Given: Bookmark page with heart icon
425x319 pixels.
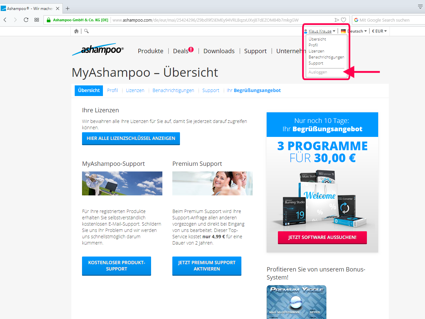Looking at the screenshot, I should (344, 20).
